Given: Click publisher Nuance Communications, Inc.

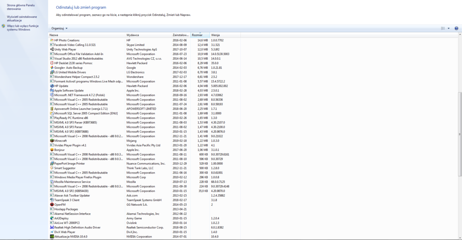Looking at the screenshot, I should 146,163.
